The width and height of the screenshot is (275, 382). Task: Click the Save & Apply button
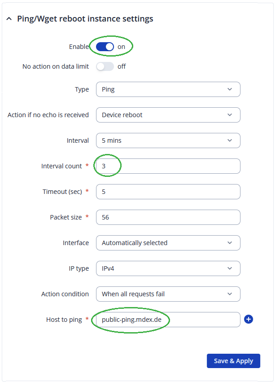click(233, 361)
